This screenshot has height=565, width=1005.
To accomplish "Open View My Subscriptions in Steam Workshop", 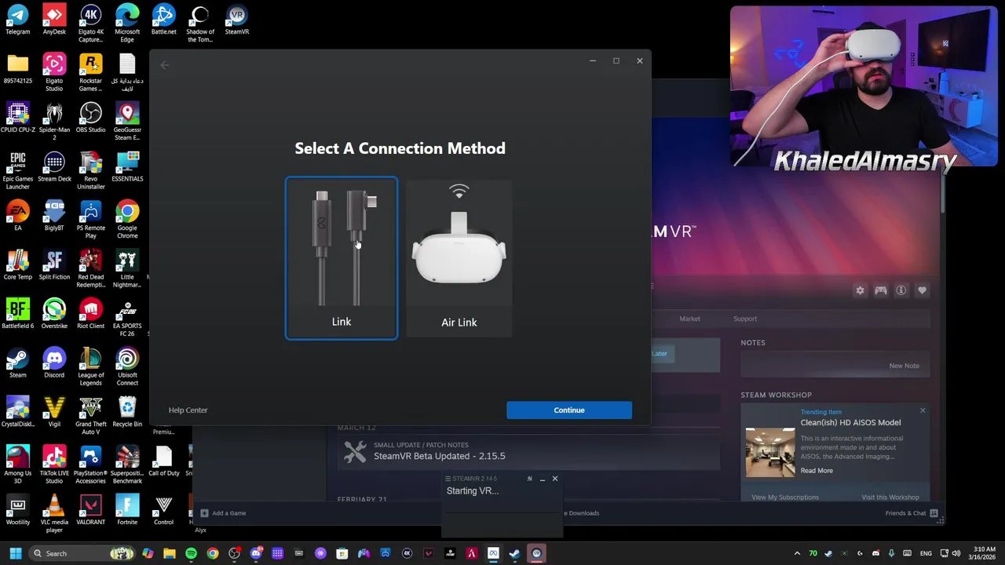I will (785, 497).
